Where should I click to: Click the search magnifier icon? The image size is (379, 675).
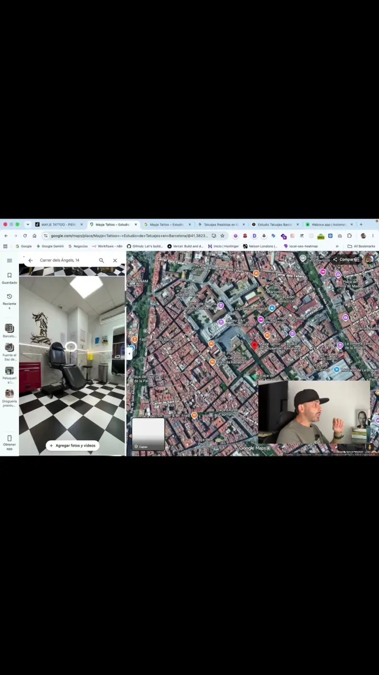click(101, 260)
